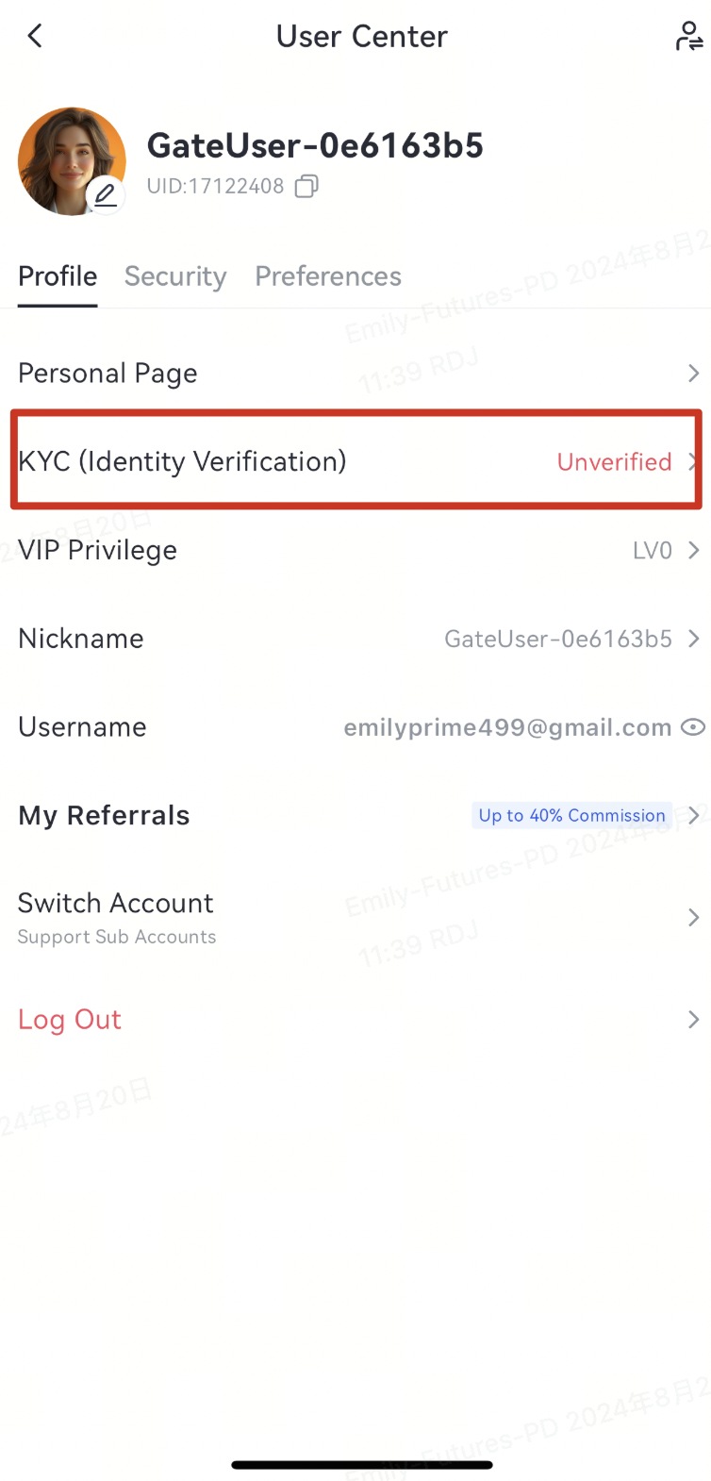Open Switch Account chevron arrow

click(693, 917)
